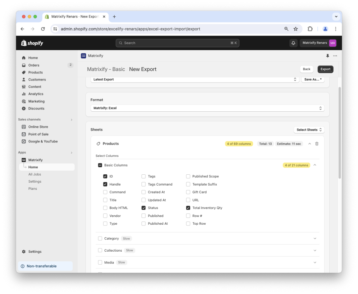
Task: Click the Search bar at the top
Action: pyautogui.click(x=177, y=43)
